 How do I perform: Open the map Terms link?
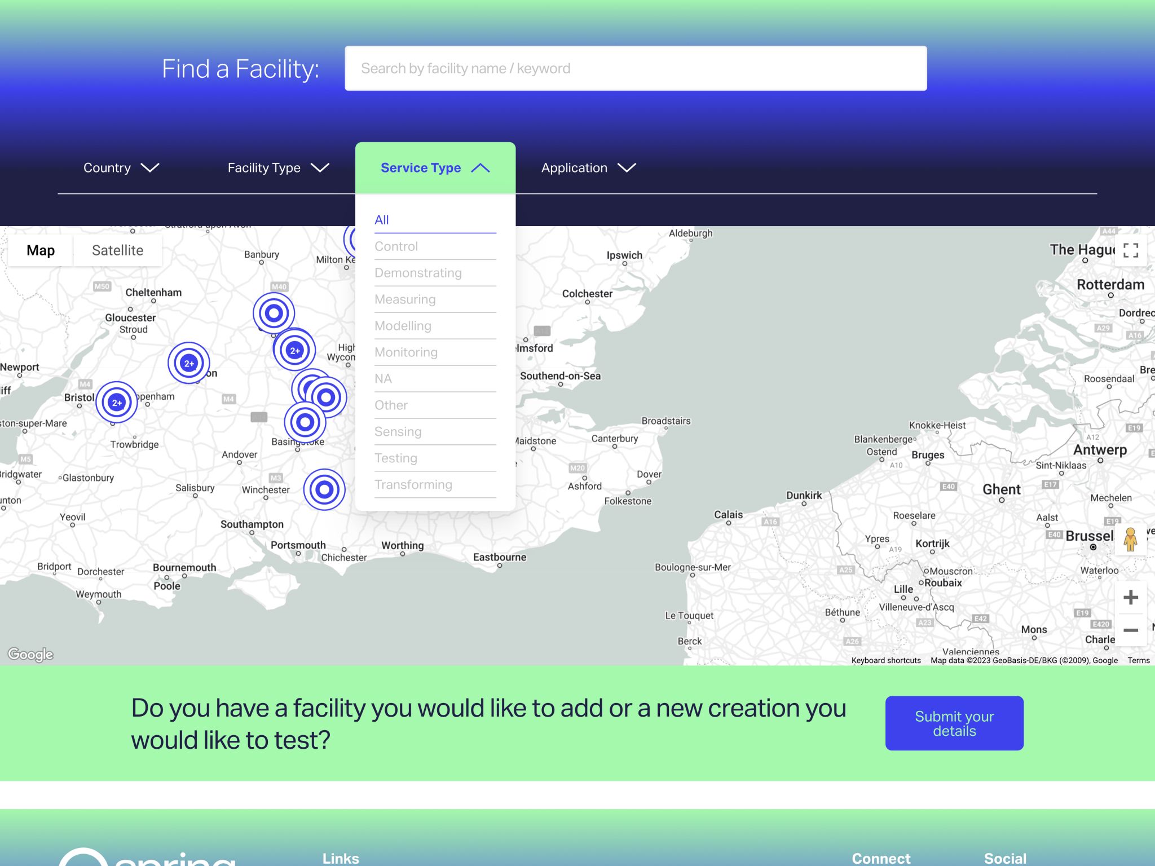click(x=1138, y=660)
